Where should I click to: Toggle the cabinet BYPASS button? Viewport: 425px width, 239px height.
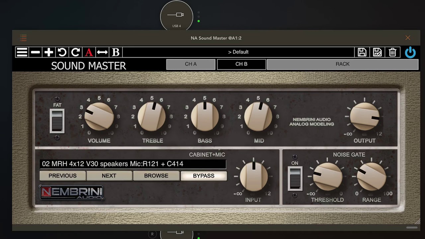[x=204, y=176]
